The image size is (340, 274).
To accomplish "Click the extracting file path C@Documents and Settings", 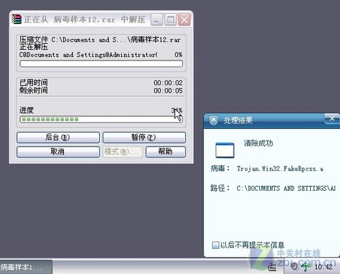I will tap(88, 55).
